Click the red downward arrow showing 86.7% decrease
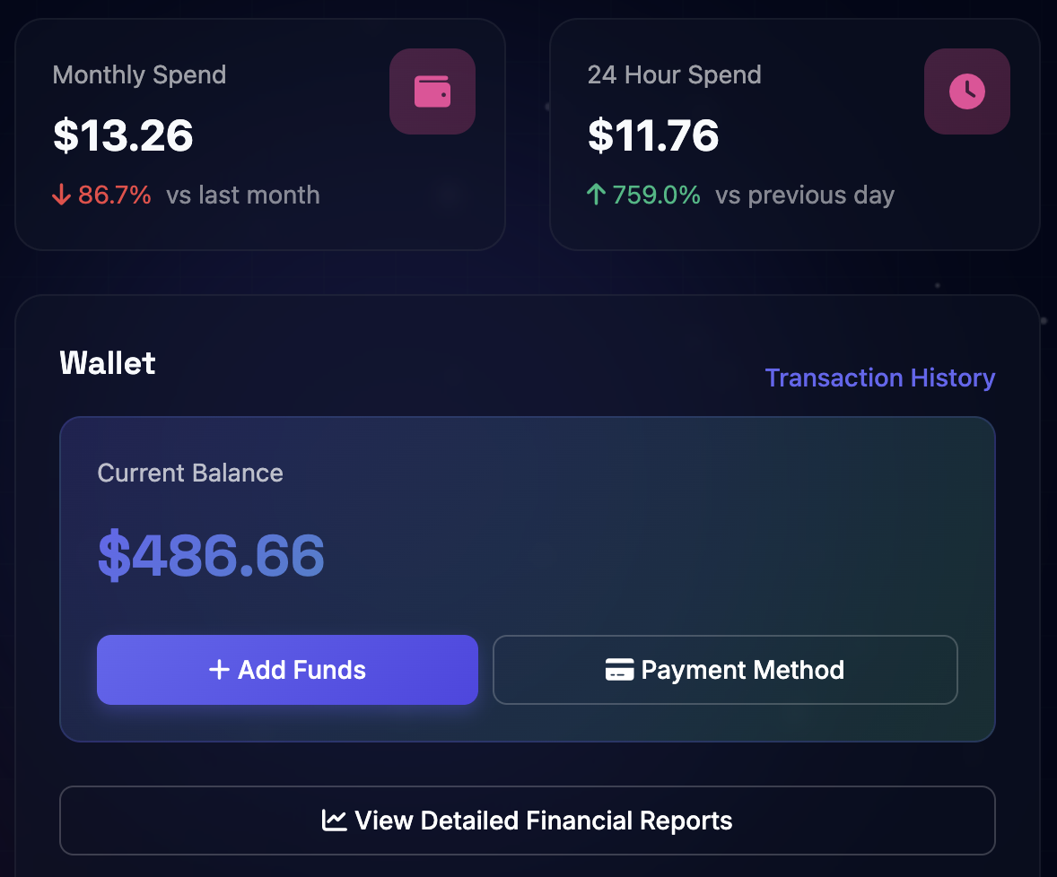This screenshot has width=1057, height=877. tap(61, 194)
